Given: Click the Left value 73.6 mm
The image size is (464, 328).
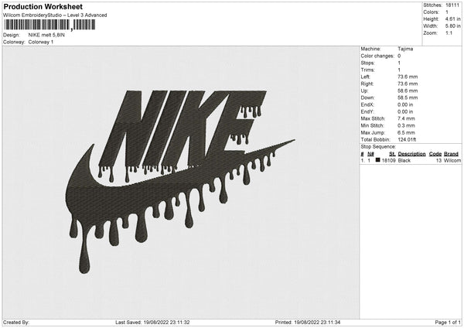Looking at the screenshot, I should tap(408, 77).
